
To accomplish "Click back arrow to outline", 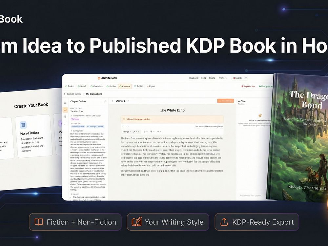I will 65,94.
